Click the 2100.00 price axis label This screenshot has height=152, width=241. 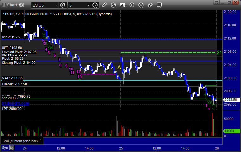tap(230, 78)
